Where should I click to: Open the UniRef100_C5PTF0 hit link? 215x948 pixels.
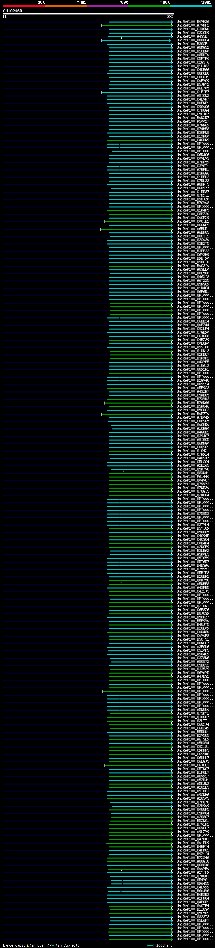(193, 59)
